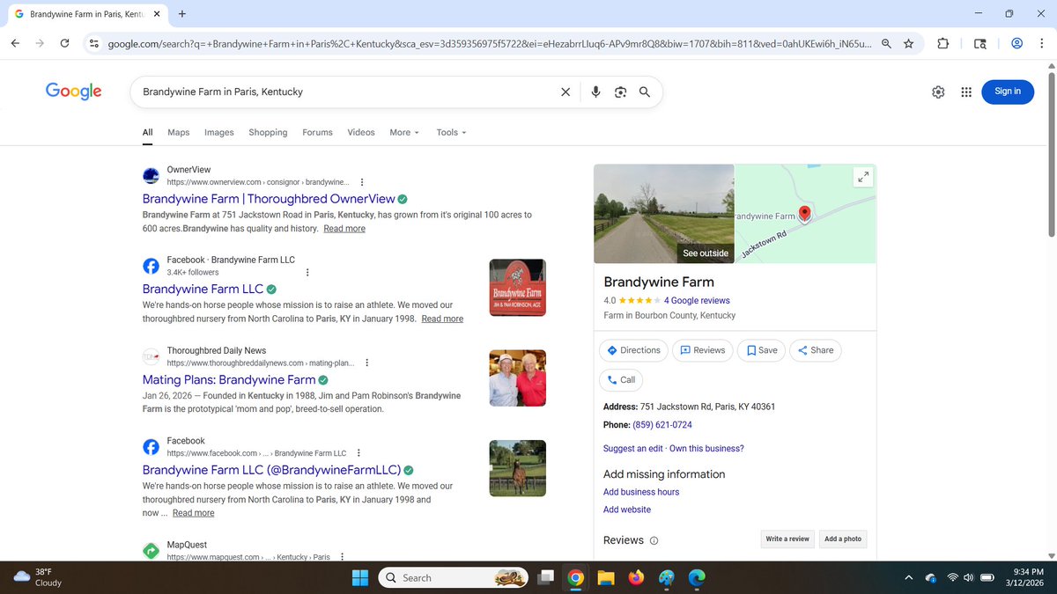Read more of OwnerView snippet
This screenshot has width=1057, height=594.
[344, 229]
